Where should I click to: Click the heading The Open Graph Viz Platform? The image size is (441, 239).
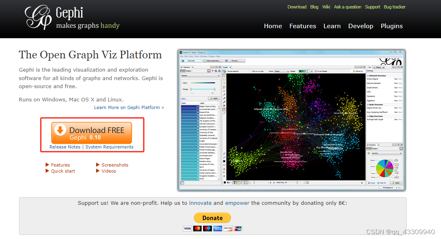click(x=90, y=55)
